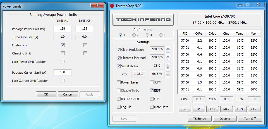Viewport: 268px width, 129px height.
Task: Click the 83°C max temperature cell
Action: coord(254,61)
